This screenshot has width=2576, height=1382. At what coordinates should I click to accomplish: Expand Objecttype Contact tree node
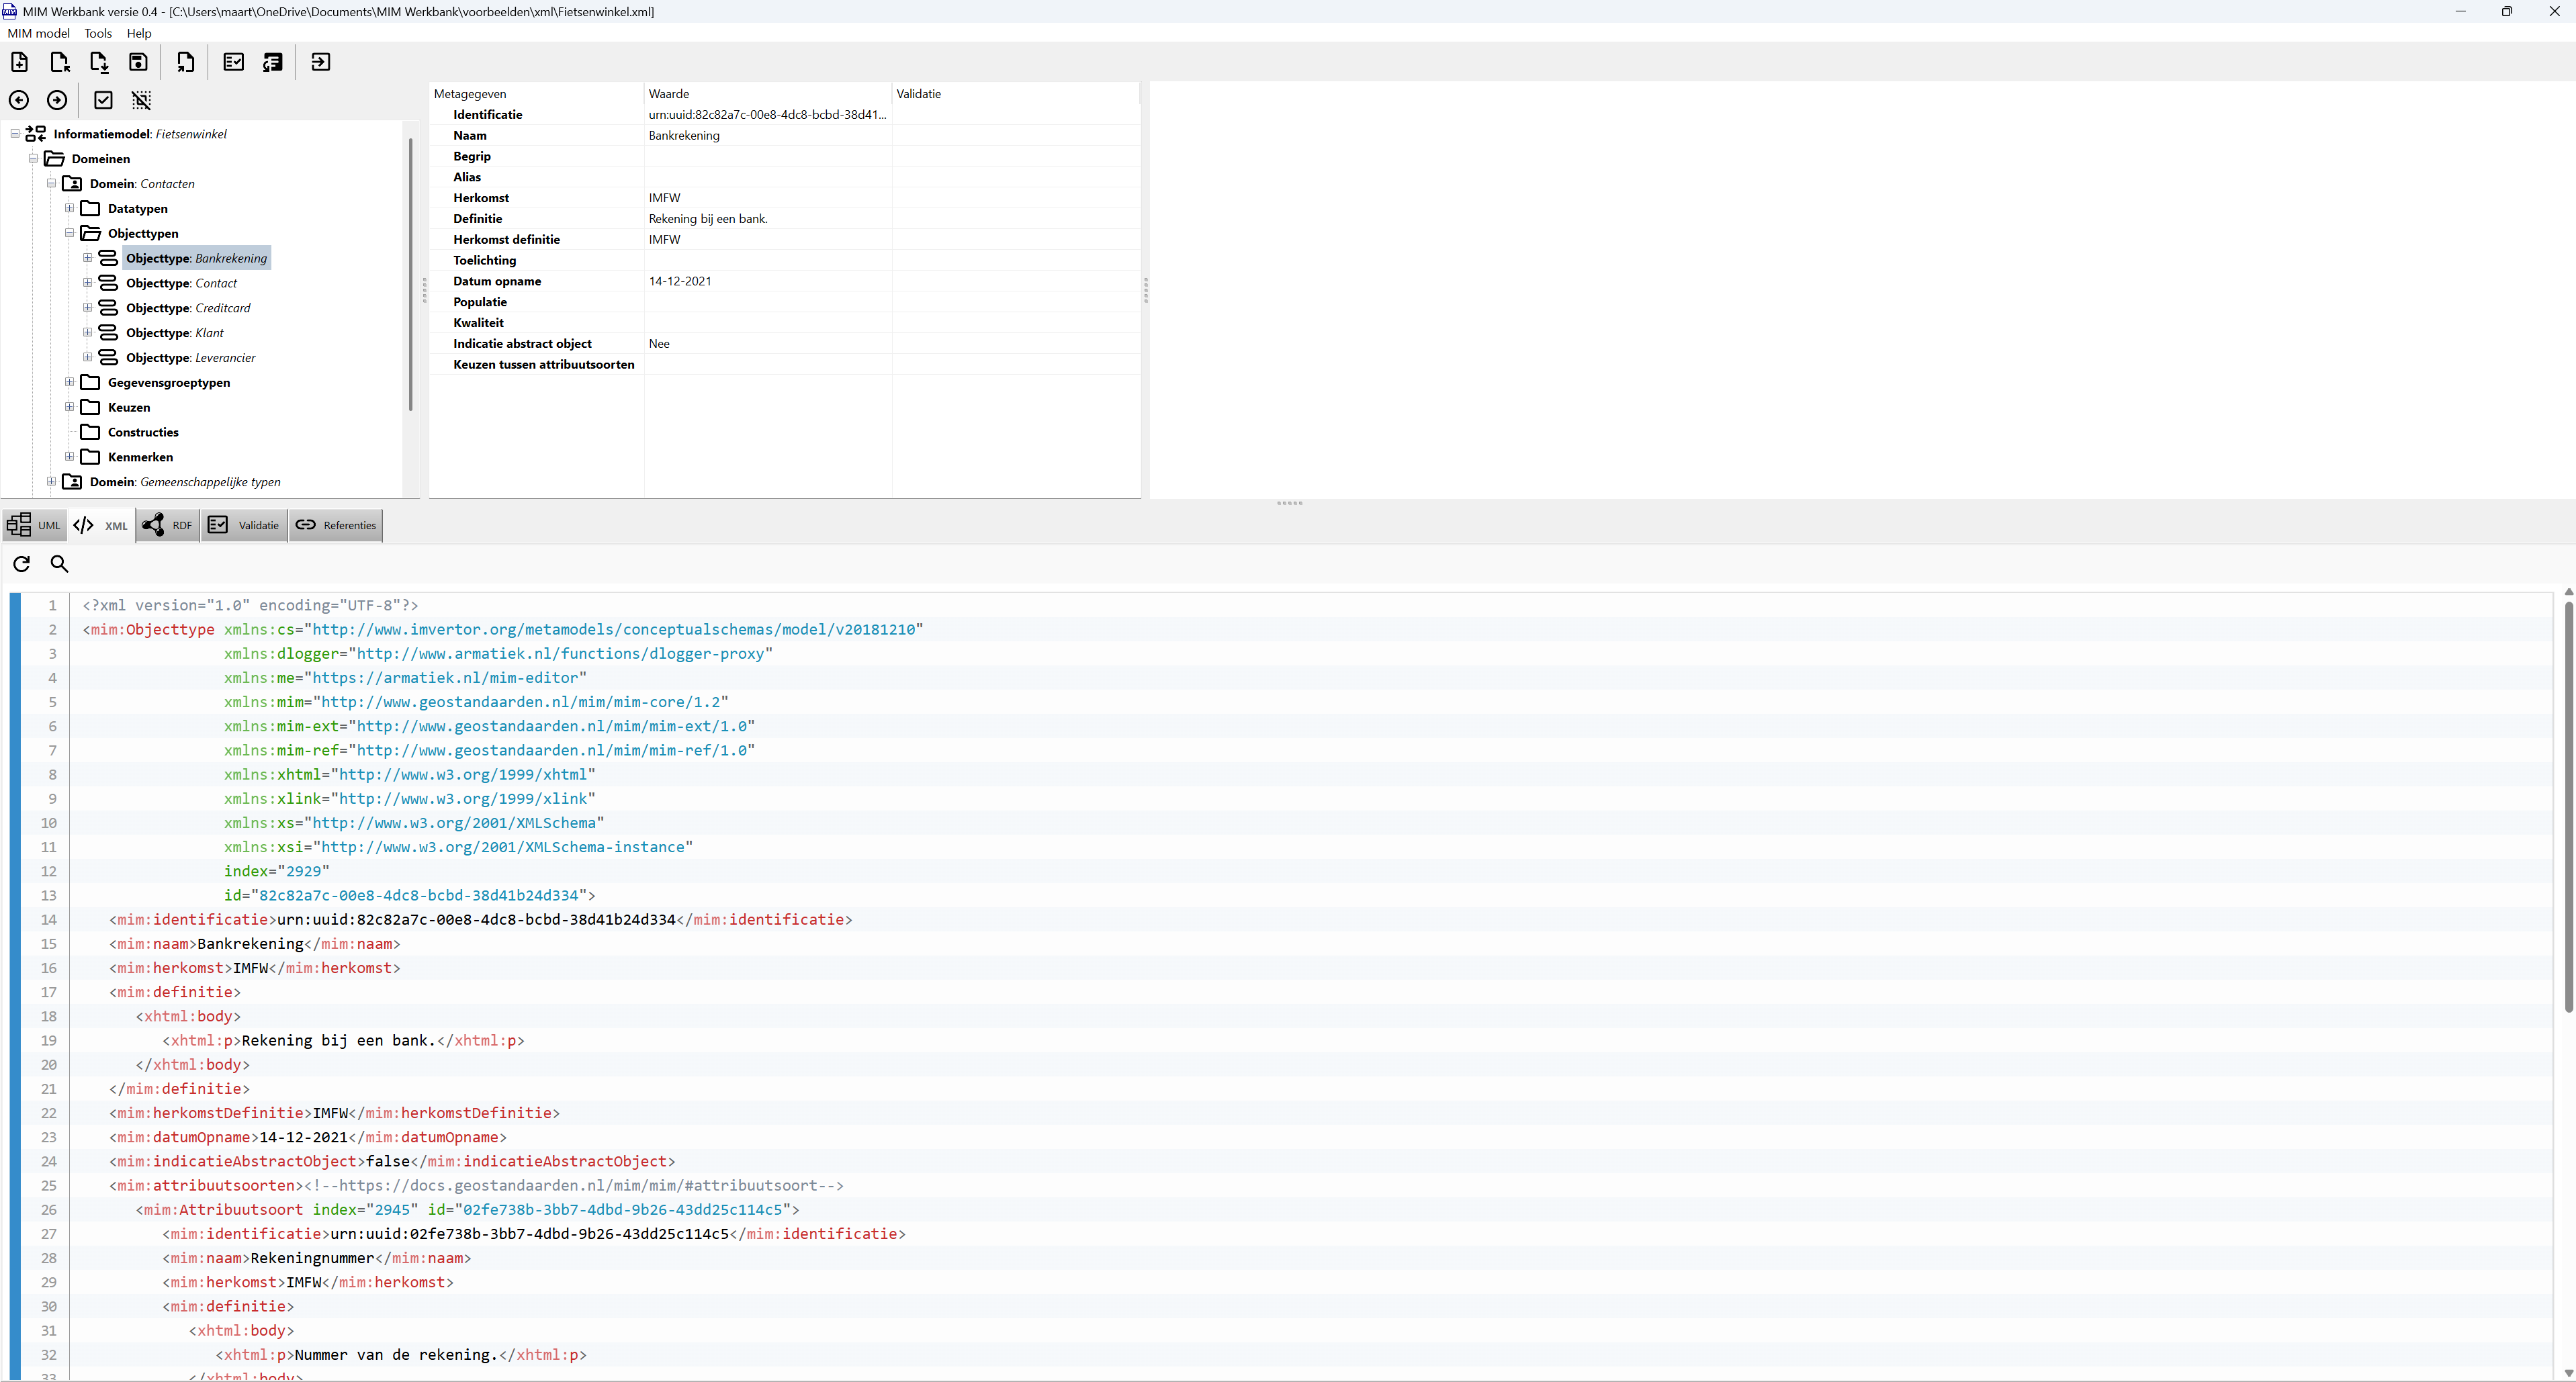pos(87,283)
